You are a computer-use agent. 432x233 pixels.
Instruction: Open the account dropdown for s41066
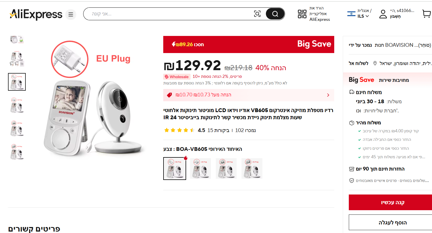(x=402, y=14)
